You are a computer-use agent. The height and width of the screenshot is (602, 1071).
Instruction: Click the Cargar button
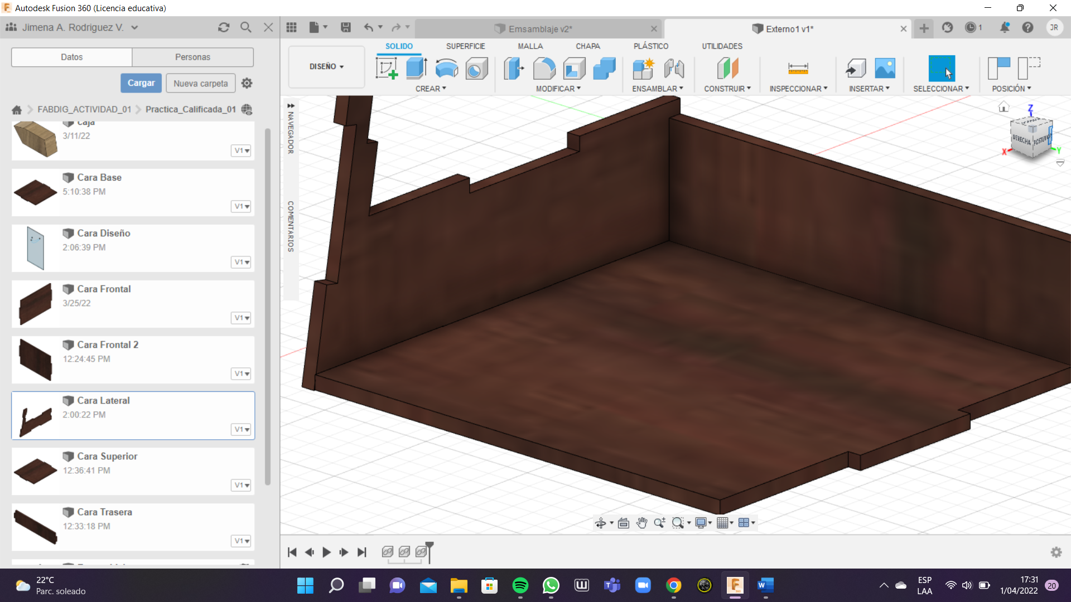tap(141, 83)
